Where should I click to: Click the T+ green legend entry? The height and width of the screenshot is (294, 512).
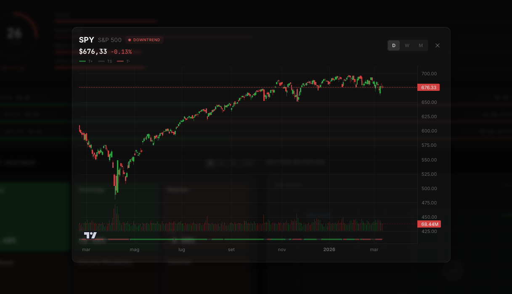[x=86, y=61]
